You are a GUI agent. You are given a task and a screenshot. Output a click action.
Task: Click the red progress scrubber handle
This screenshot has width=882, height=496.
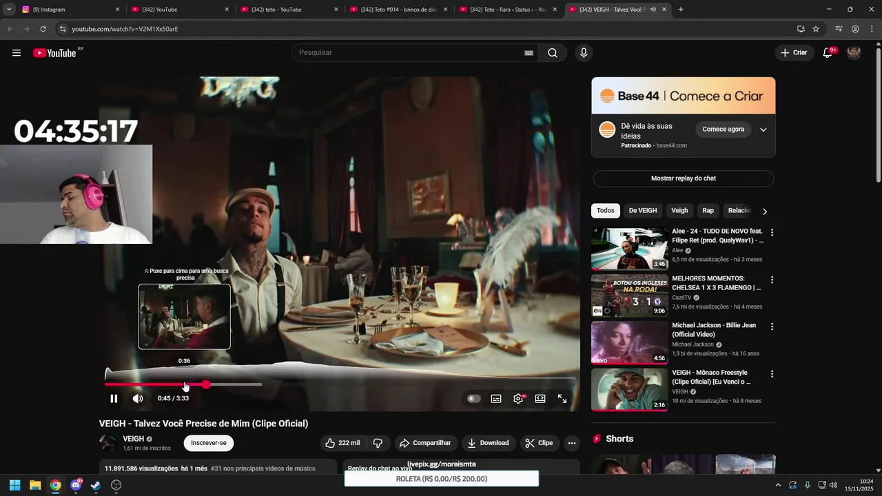point(206,384)
